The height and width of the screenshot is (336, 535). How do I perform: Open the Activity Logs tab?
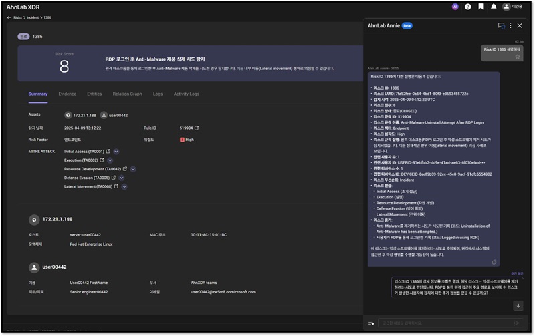click(187, 94)
